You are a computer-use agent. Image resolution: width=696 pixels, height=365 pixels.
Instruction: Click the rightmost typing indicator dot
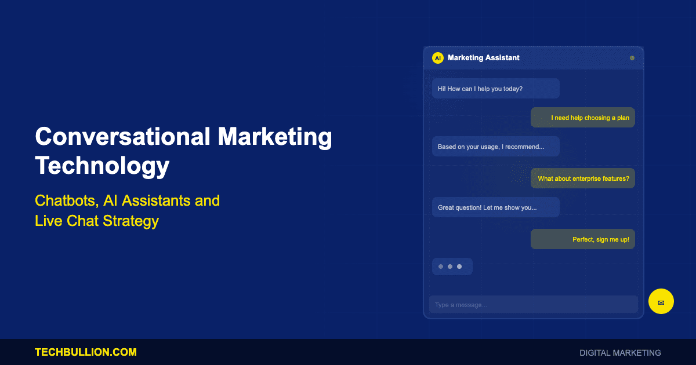(x=459, y=267)
